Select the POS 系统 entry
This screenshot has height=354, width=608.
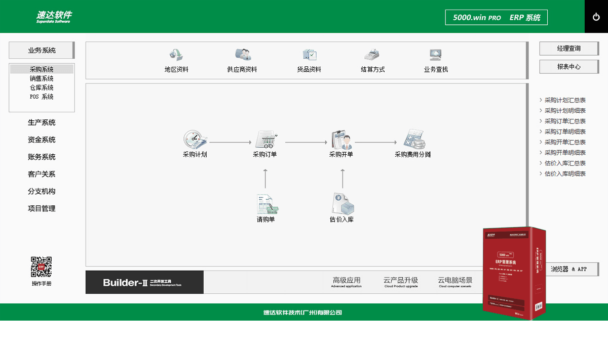point(41,97)
